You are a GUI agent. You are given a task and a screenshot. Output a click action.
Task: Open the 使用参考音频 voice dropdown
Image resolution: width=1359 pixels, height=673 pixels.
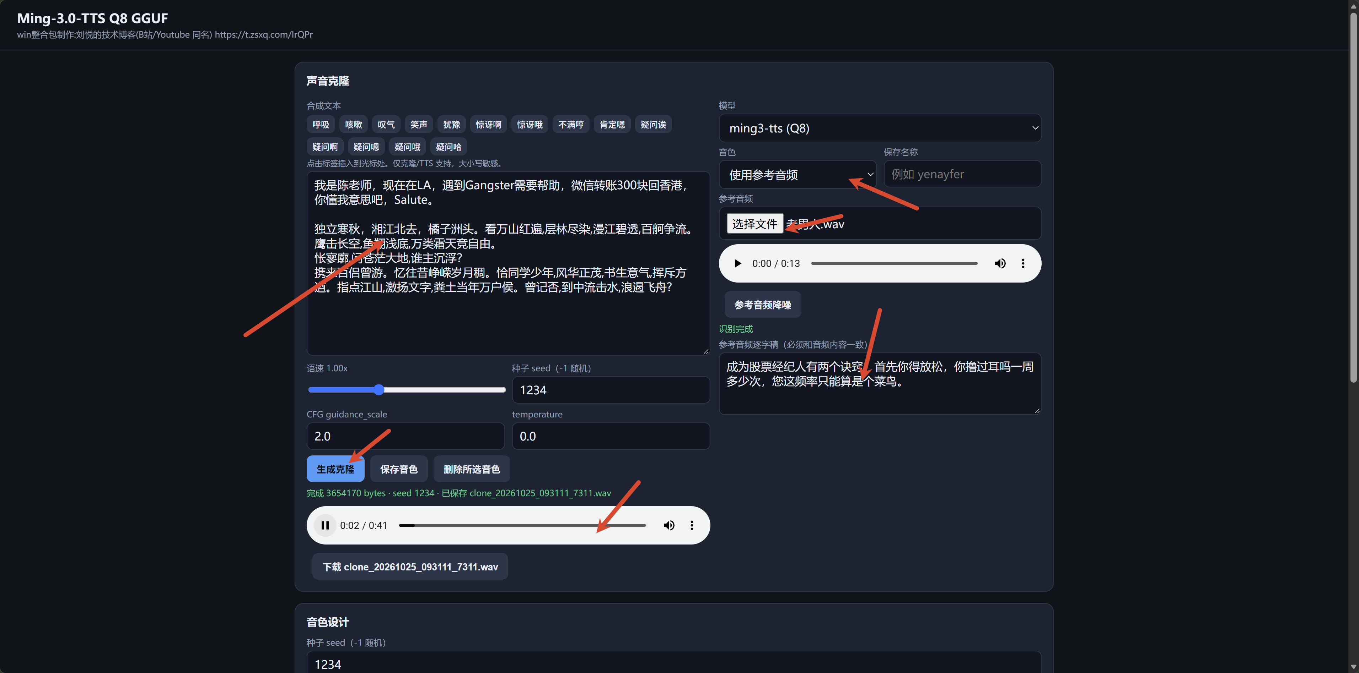tap(797, 174)
